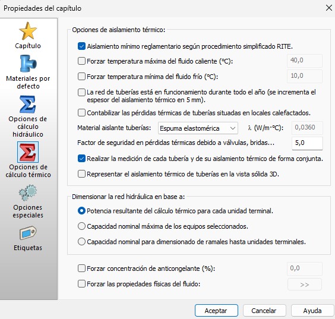Open the Opciones especiales gears icon

(x=28, y=192)
